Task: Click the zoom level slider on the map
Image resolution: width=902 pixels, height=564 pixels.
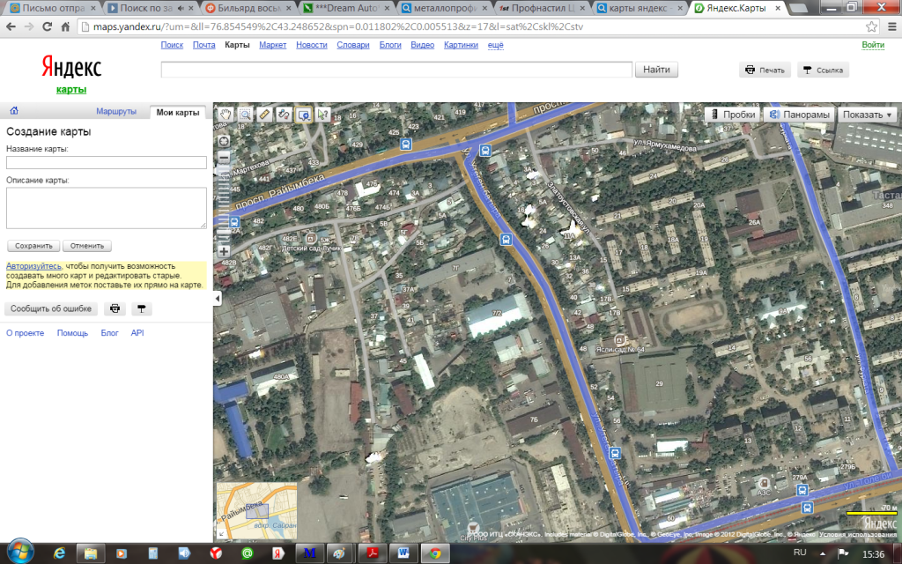Action: tap(224, 204)
